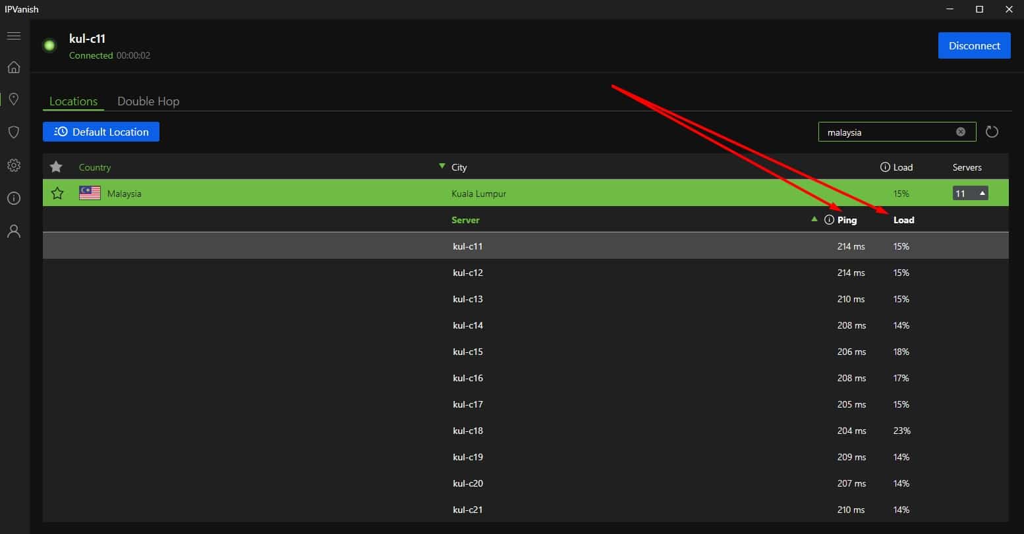Clear the malaysia search text
The width and height of the screenshot is (1024, 534).
(961, 132)
